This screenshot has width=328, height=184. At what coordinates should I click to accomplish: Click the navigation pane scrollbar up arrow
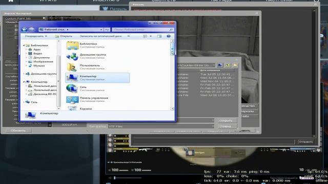(58, 41)
